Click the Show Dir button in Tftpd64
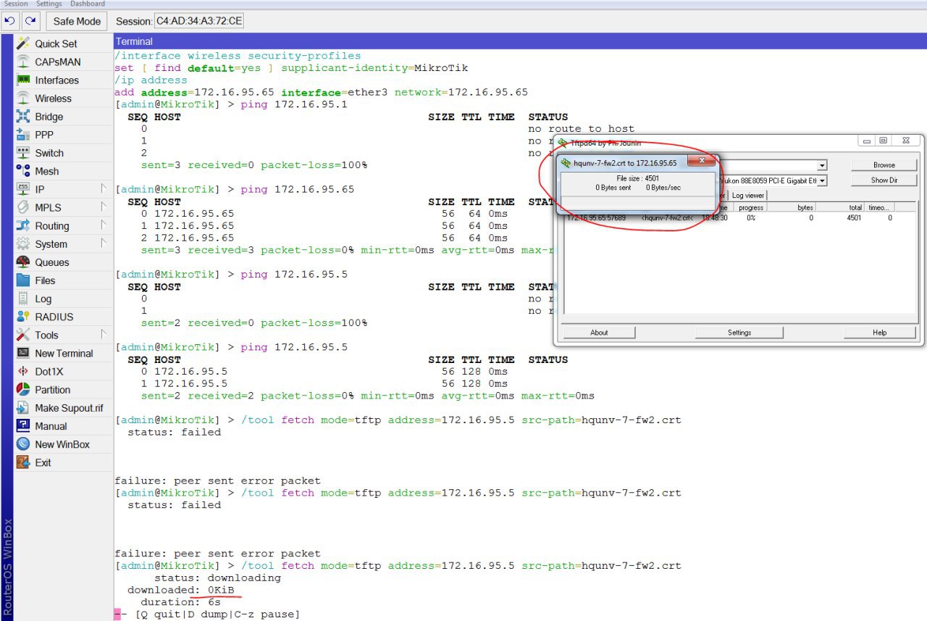 (884, 180)
